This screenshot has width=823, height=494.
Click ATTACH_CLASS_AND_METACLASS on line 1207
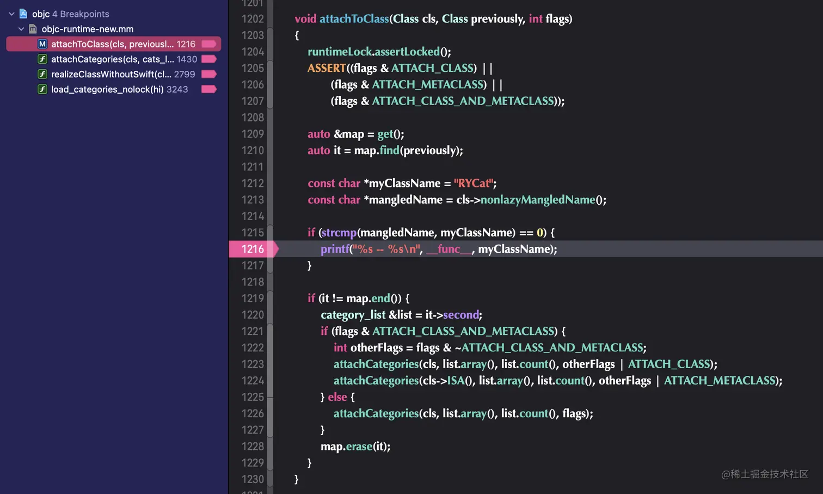(x=463, y=101)
